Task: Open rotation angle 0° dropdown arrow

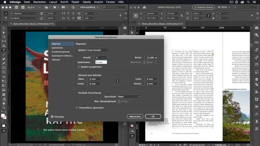Action: [229, 13]
